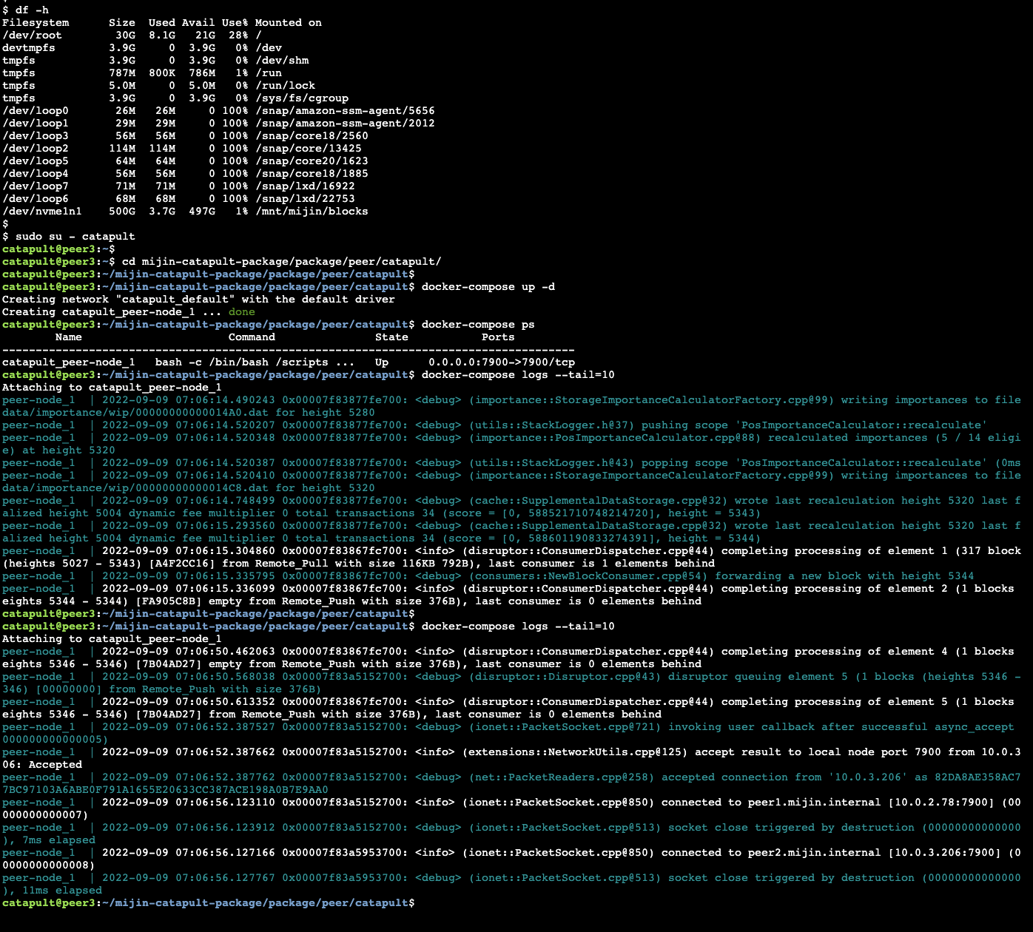Select 'Creating network "catapult_default"' line
1033x932 pixels.
198,299
